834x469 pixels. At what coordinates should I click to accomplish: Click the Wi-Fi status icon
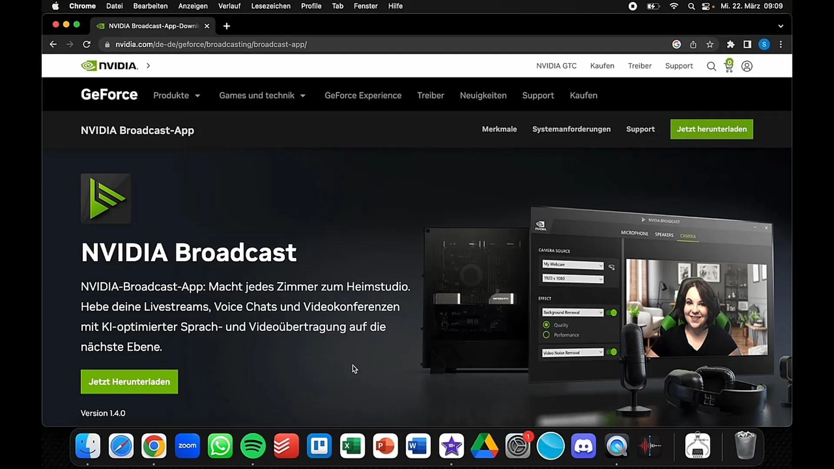674,6
